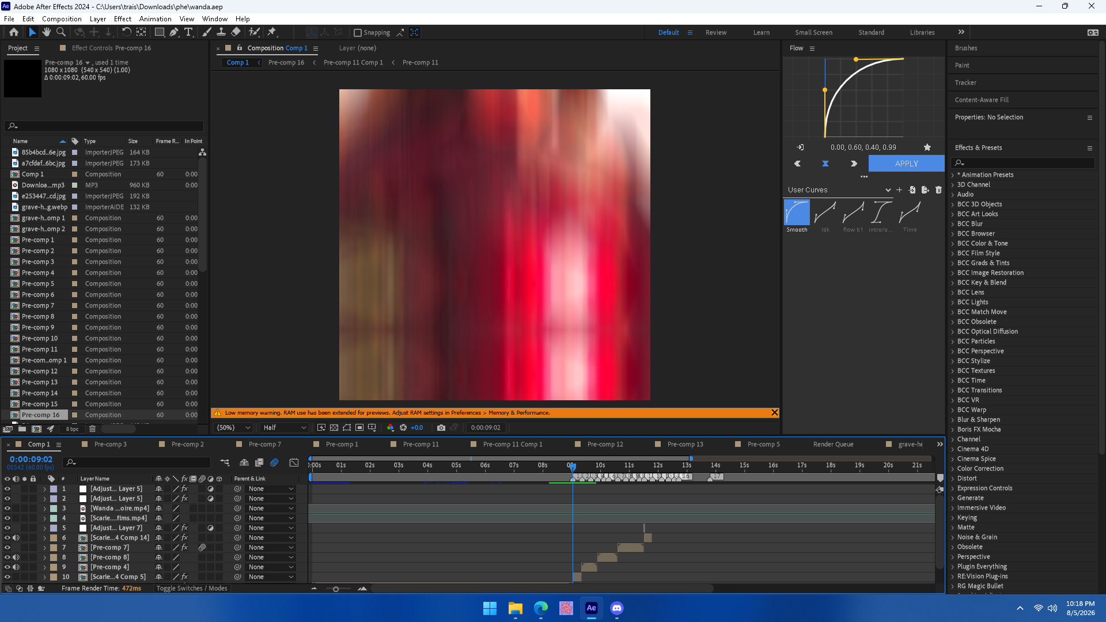Mute audio for Pre-comp 4 layer
The width and height of the screenshot is (1106, 622).
coord(16,567)
